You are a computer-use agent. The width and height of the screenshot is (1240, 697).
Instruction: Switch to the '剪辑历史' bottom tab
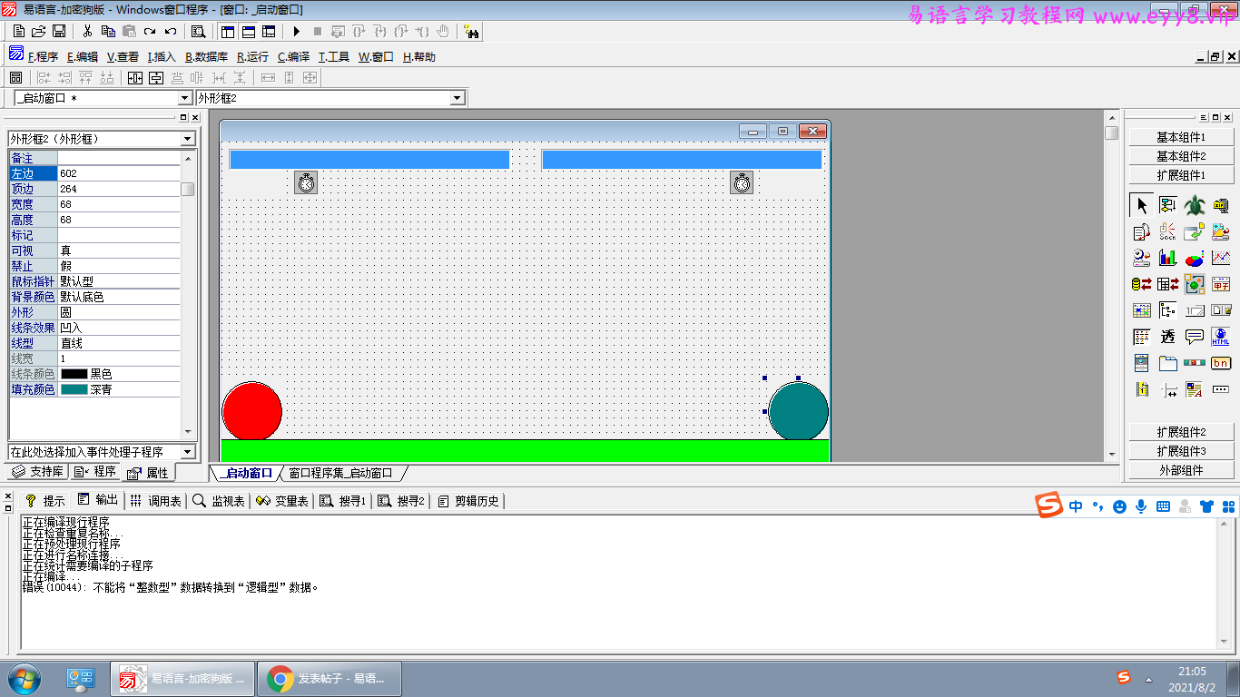(468, 501)
